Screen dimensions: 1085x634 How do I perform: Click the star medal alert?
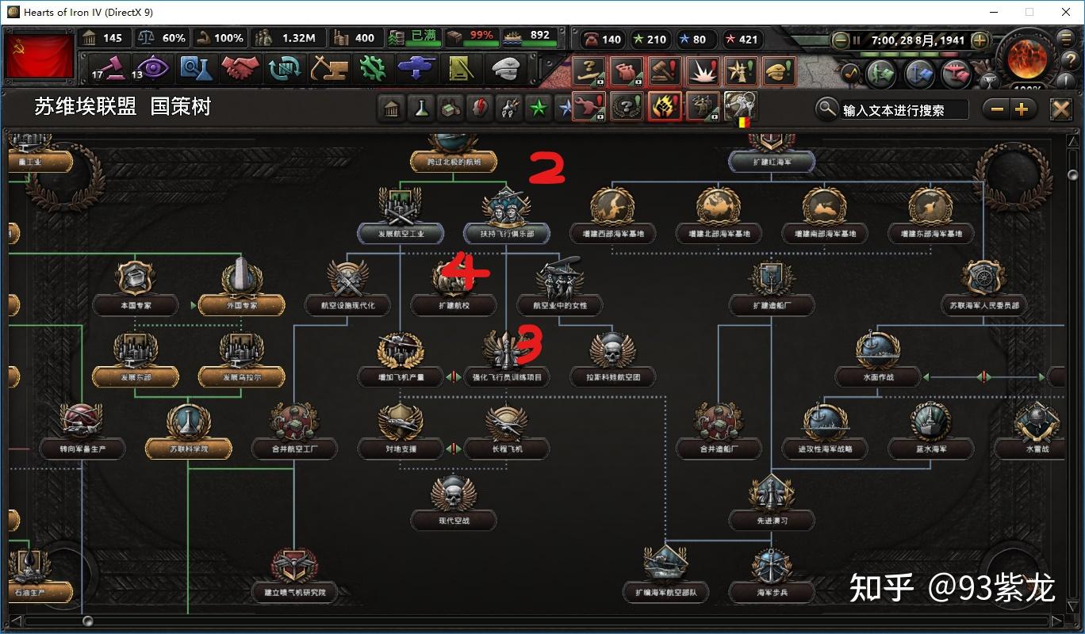[x=741, y=71]
